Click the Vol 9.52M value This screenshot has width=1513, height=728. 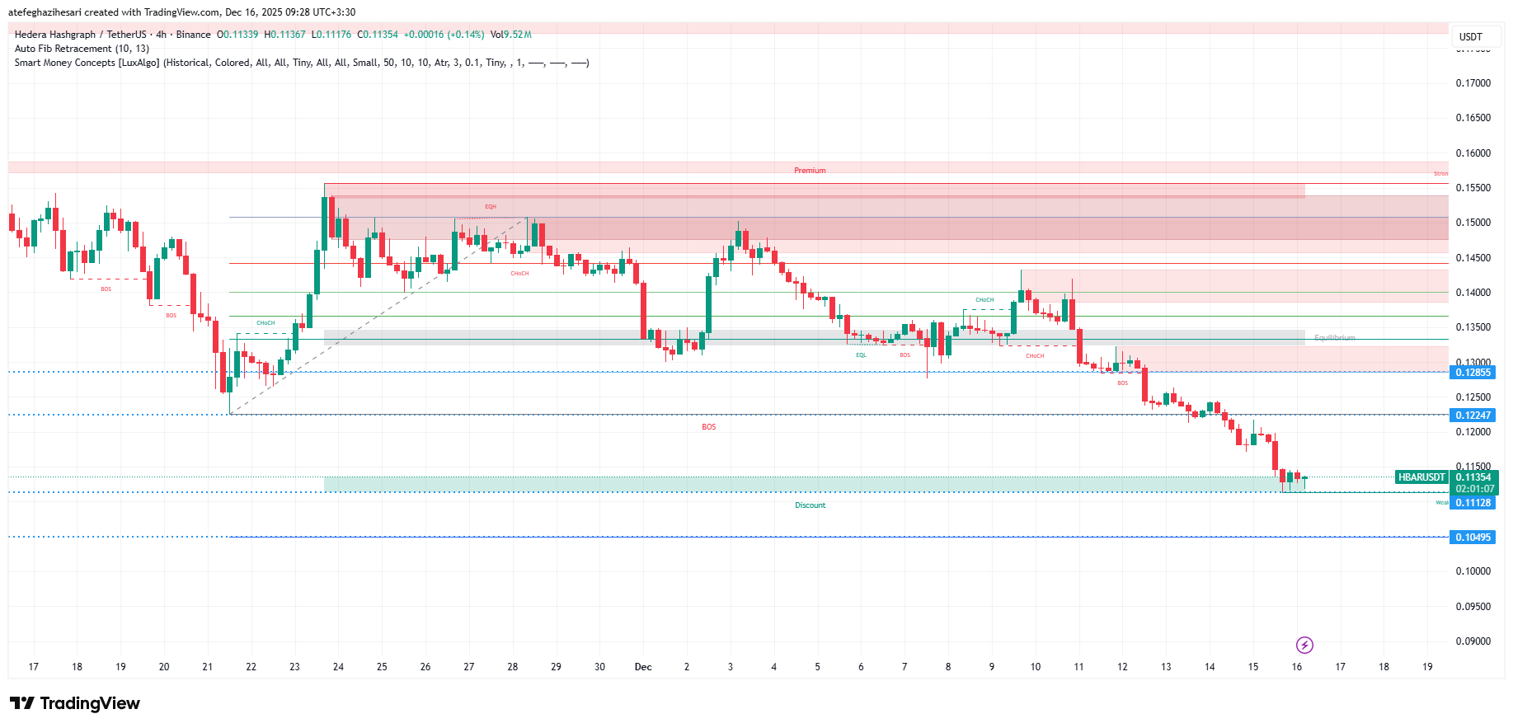(x=511, y=35)
